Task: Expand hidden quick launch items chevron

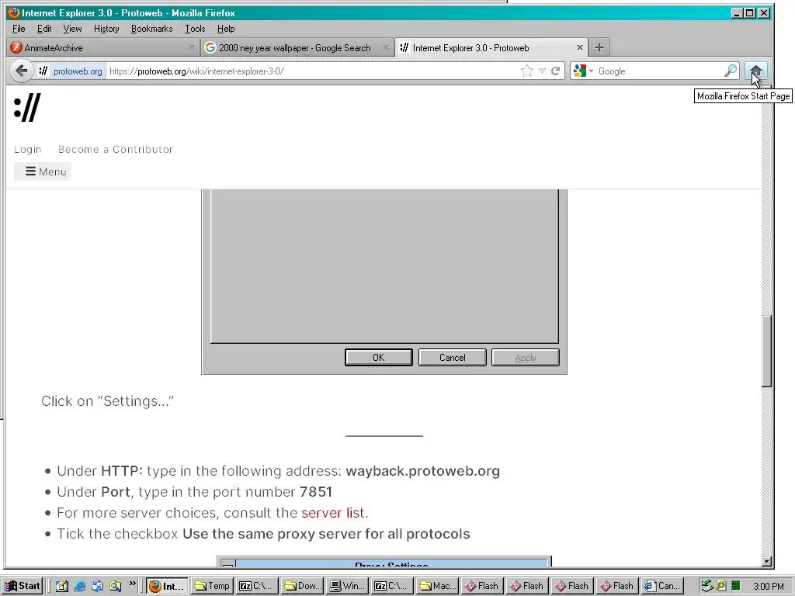Action: click(x=132, y=584)
